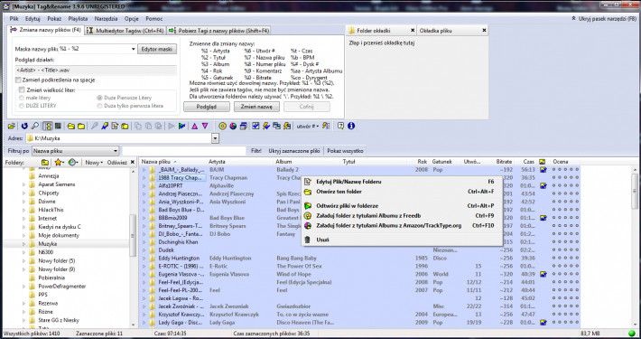Close the Foldery panel with the X
Image resolution: width=641 pixels, height=339 pixels.
point(133,163)
